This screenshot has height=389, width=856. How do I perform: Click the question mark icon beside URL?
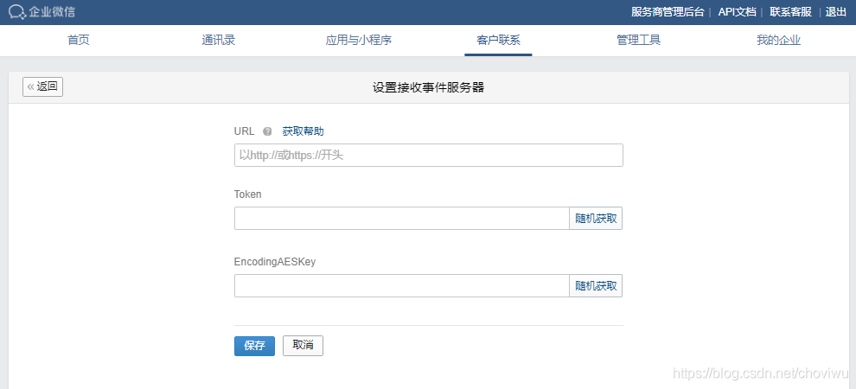click(267, 131)
